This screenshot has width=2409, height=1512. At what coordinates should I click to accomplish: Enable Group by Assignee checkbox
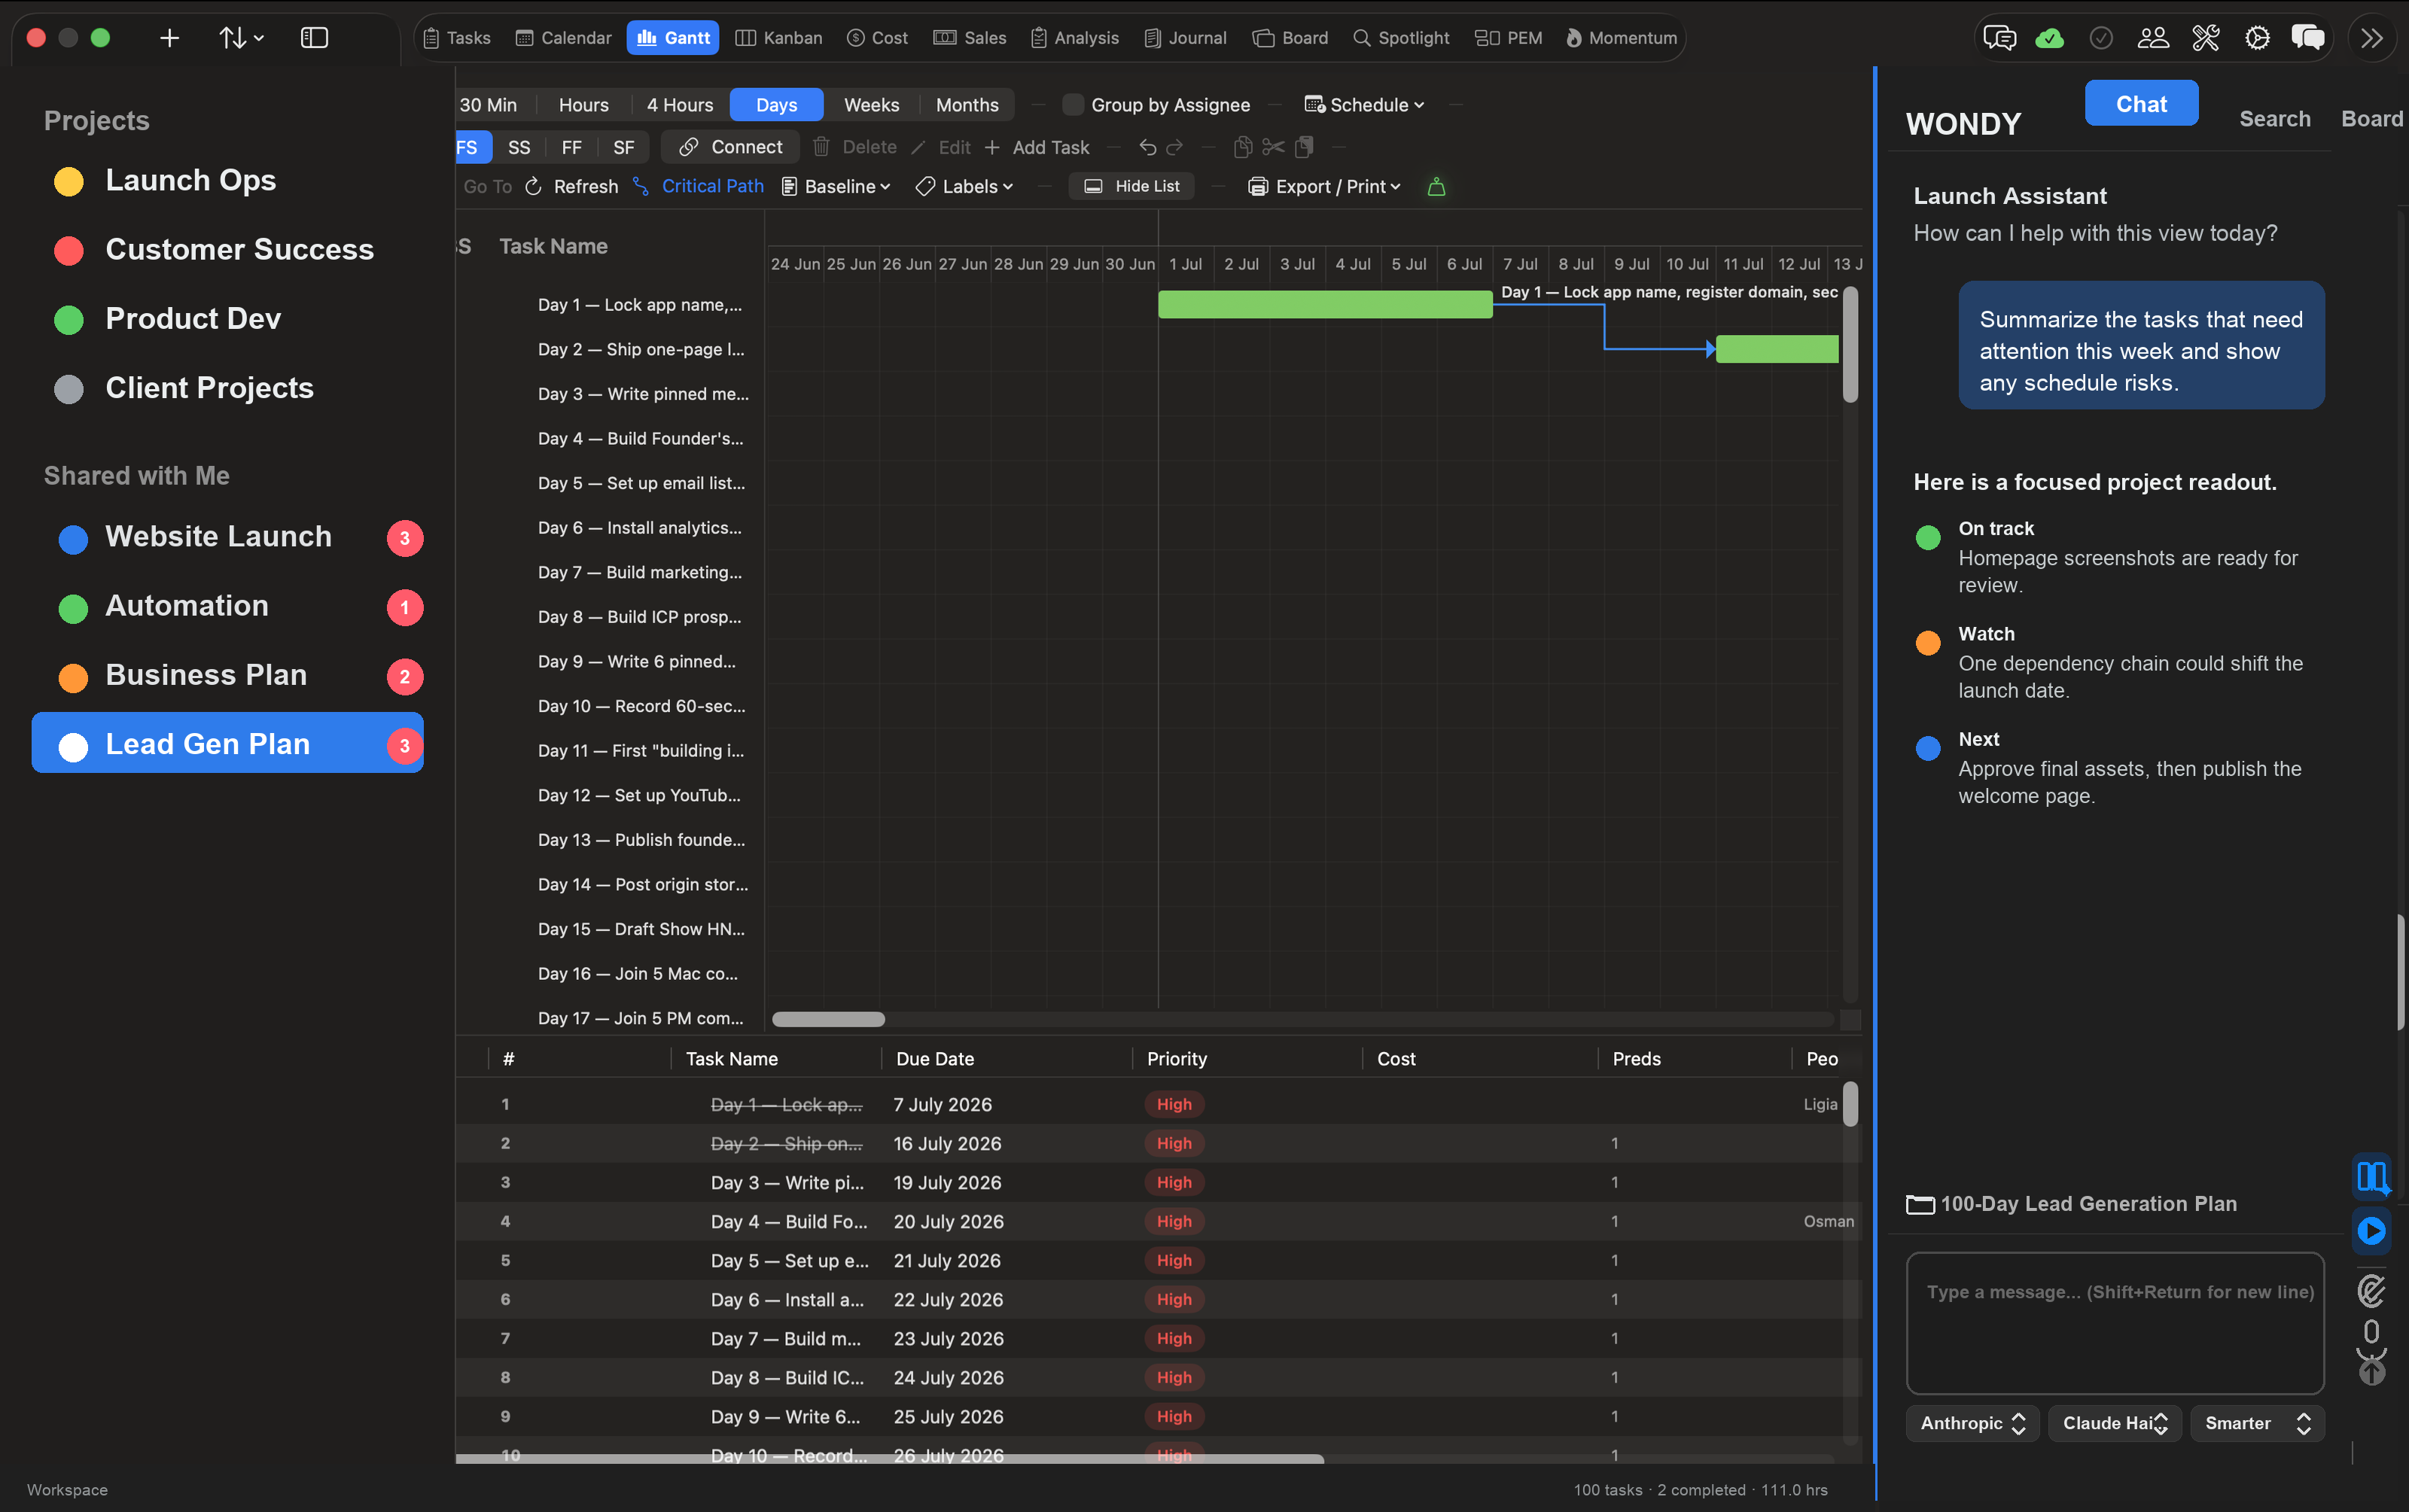pyautogui.click(x=1073, y=105)
